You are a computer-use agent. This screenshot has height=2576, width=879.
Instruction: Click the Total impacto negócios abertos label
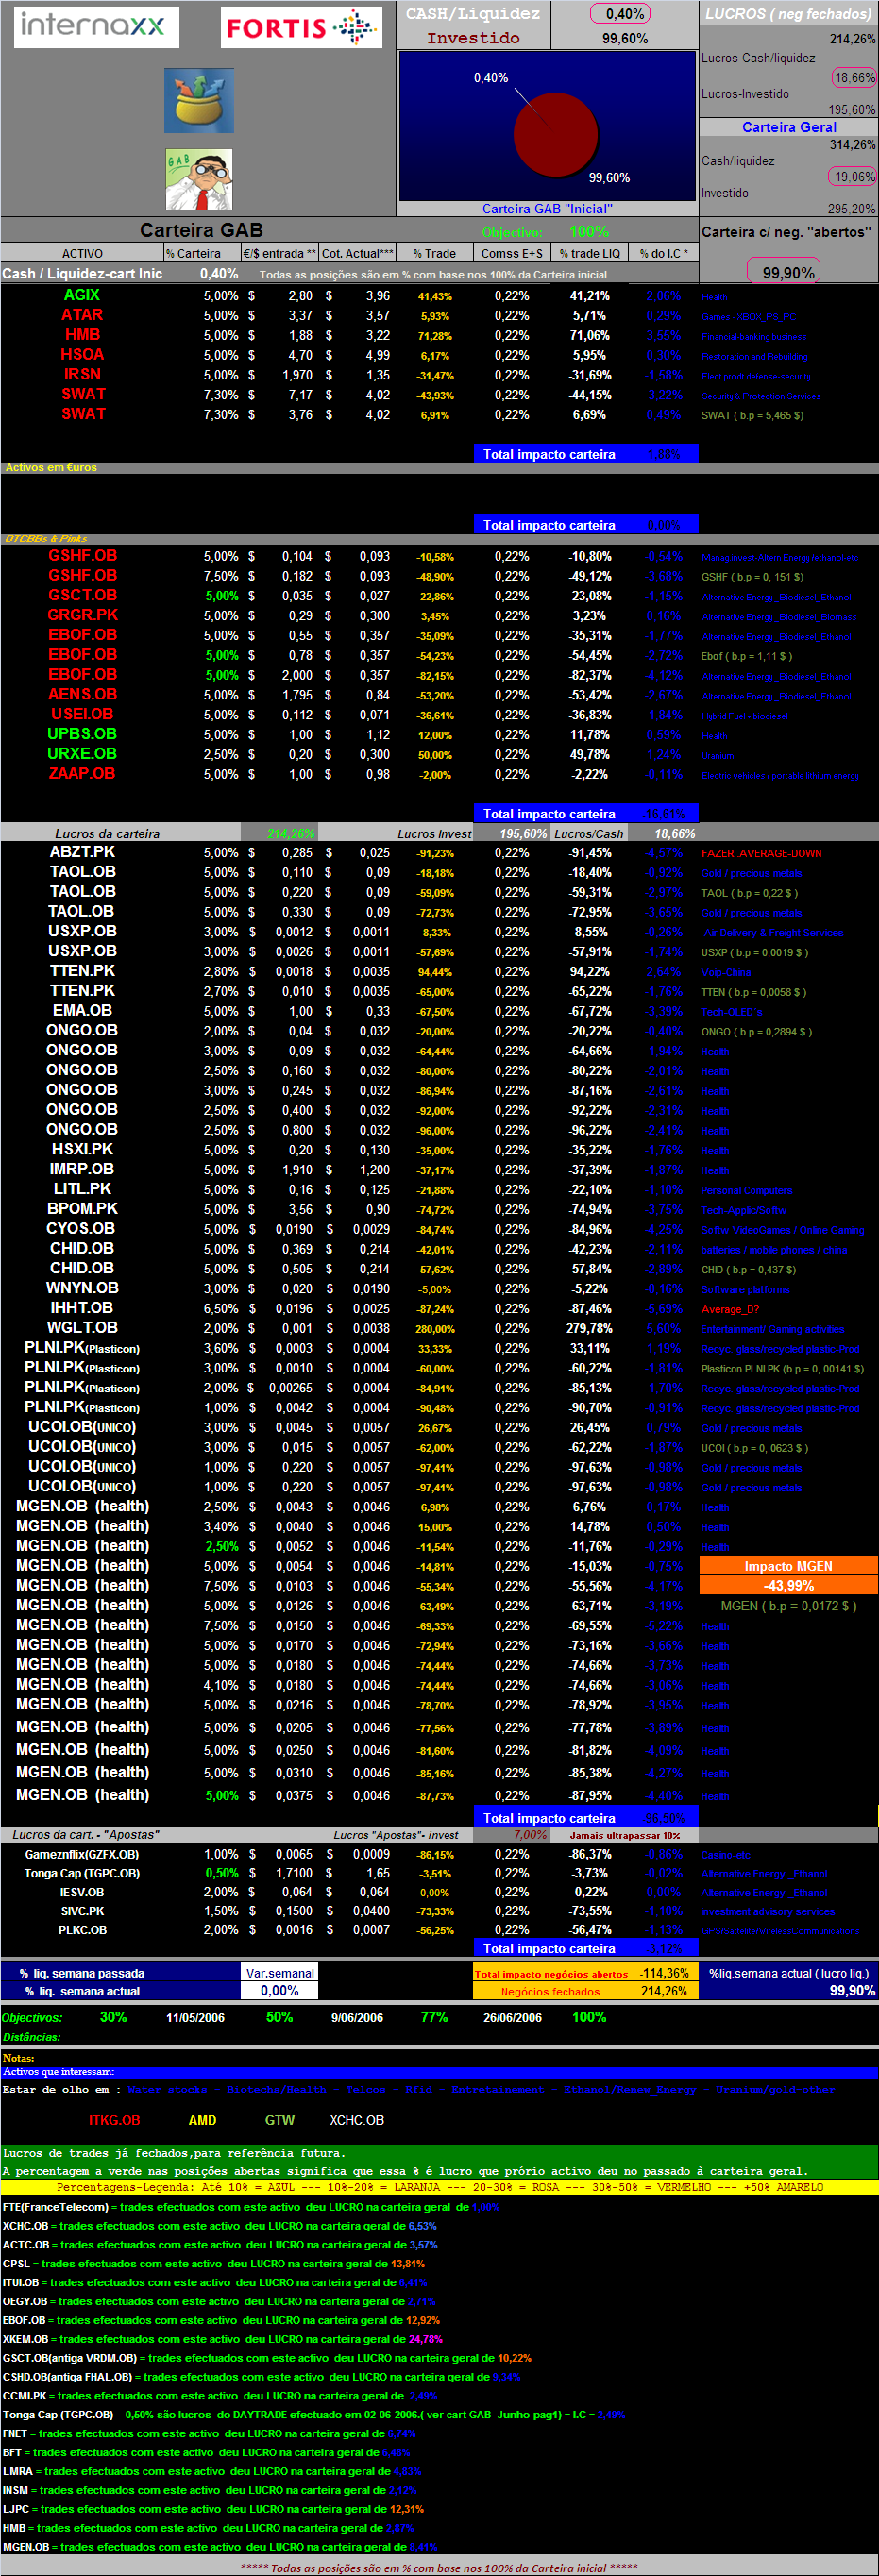click(x=551, y=1974)
